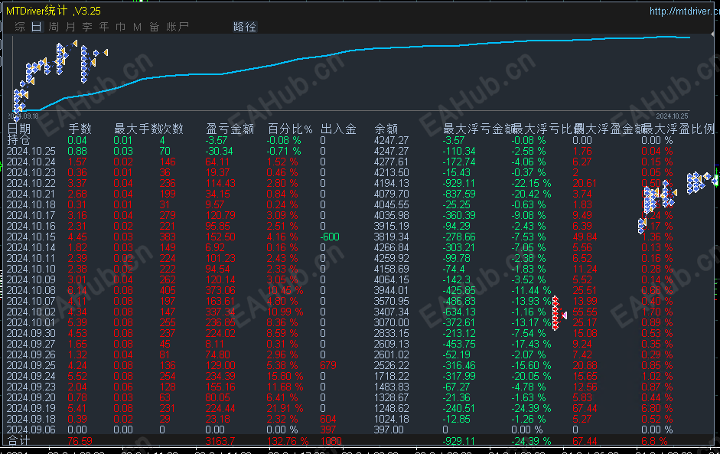This screenshot has width=720, height=454.
Task: Click the 3163.7 total profit value
Action: pyautogui.click(x=220, y=441)
